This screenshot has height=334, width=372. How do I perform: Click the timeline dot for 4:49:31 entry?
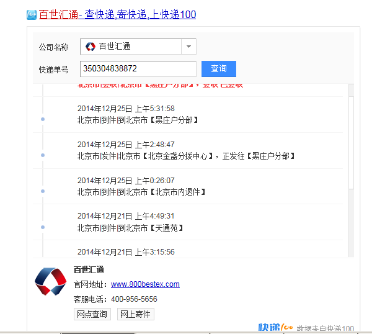[42, 227]
